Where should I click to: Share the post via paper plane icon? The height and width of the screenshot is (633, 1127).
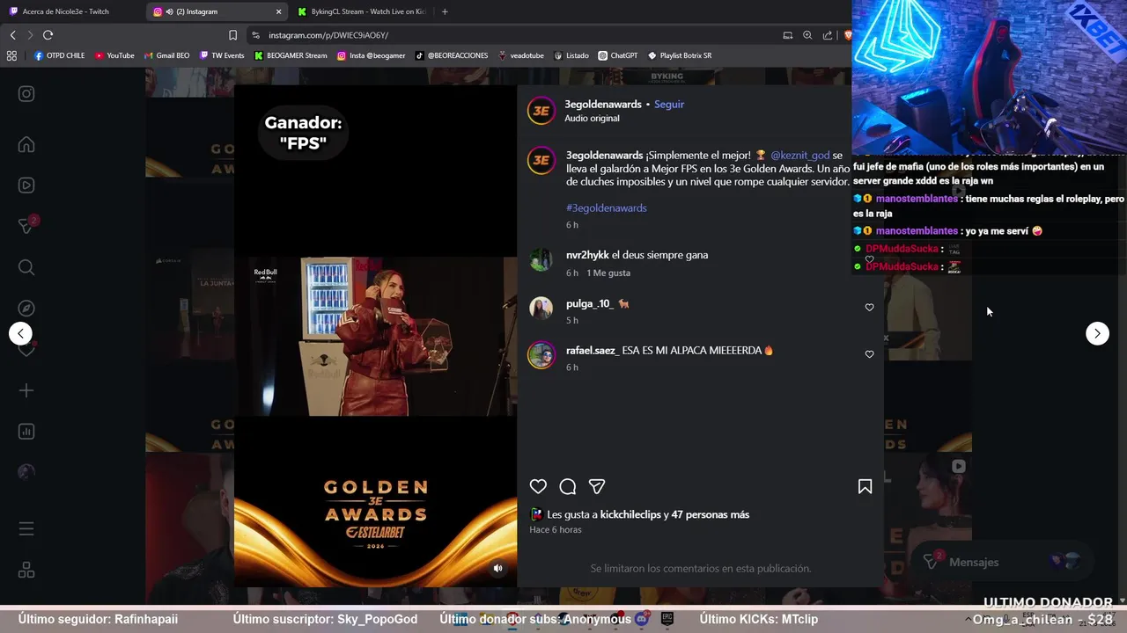[597, 486]
